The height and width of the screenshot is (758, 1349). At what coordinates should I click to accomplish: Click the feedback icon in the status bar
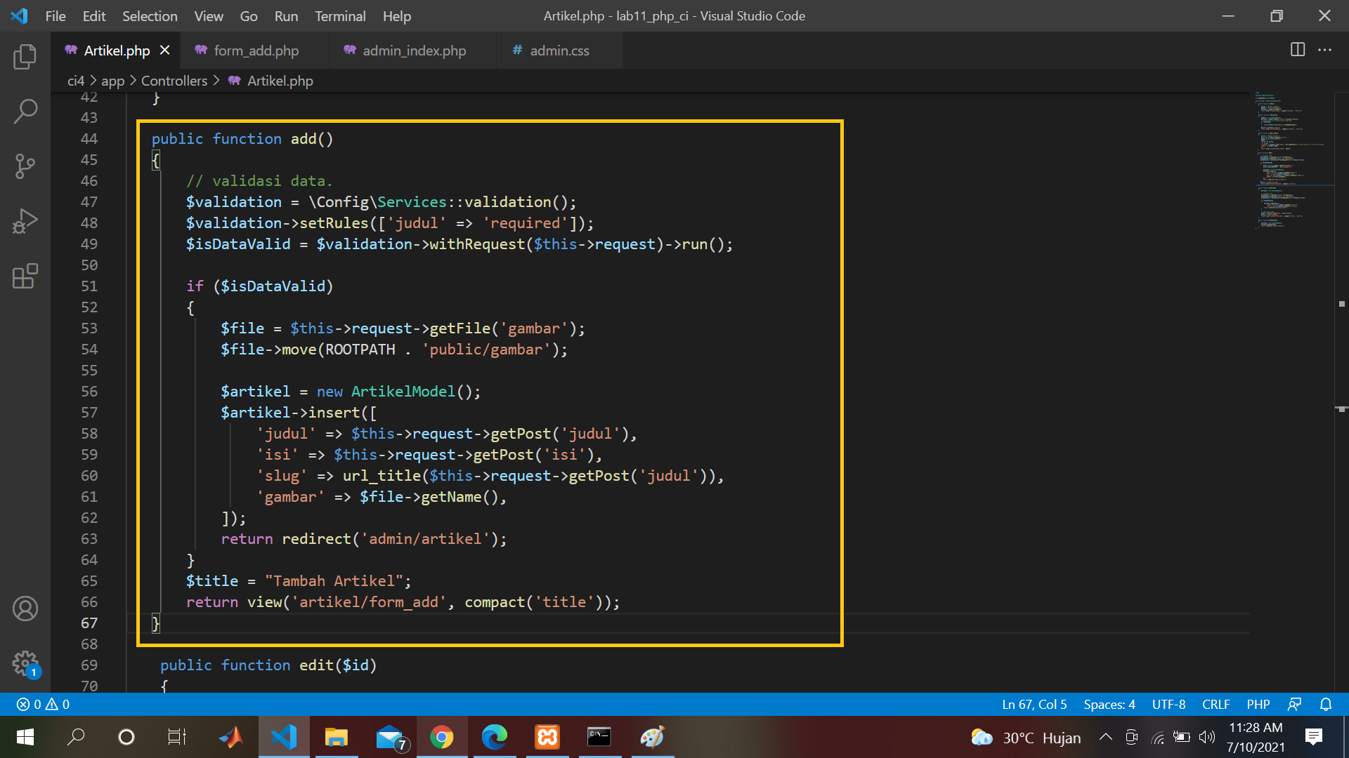(1295, 704)
